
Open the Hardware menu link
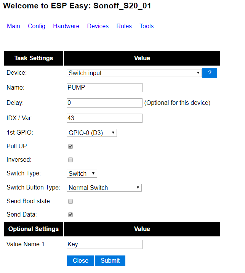tap(66, 26)
